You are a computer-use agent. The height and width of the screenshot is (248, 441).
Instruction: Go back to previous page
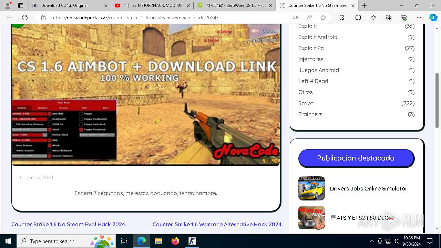pos(10,18)
